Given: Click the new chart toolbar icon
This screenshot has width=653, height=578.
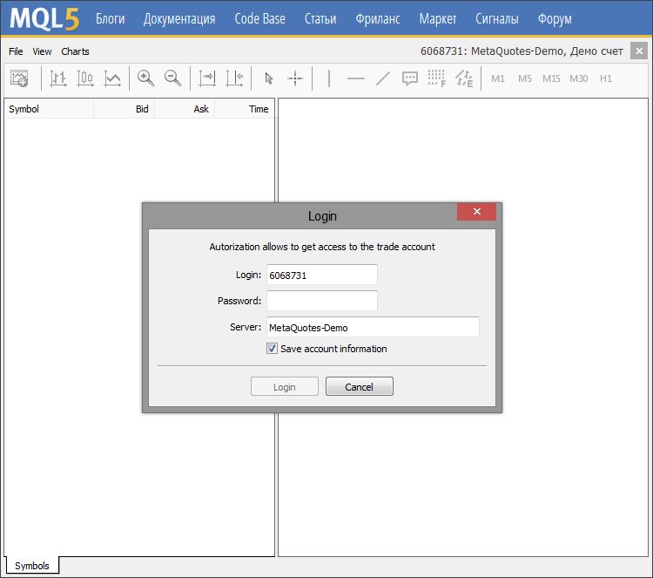Looking at the screenshot, I should (x=19, y=78).
